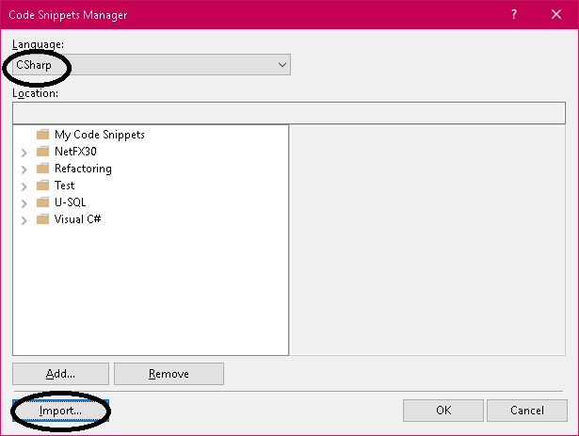Click the Test folder icon
The height and width of the screenshot is (436, 579).
pos(42,186)
